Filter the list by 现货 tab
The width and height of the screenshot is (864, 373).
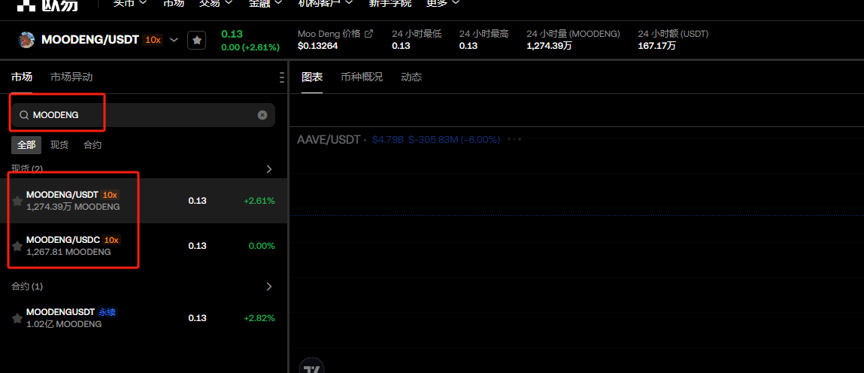pyautogui.click(x=59, y=145)
